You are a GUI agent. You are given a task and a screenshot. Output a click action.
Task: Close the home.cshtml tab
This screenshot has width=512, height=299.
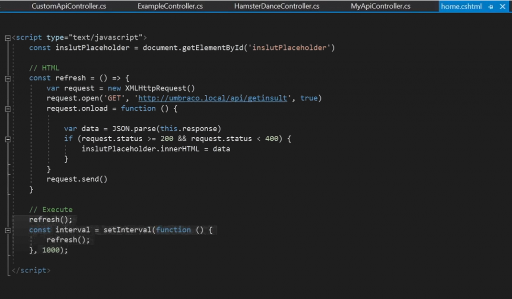pyautogui.click(x=502, y=6)
